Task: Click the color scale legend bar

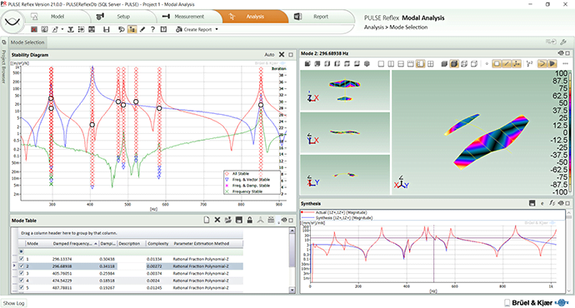Action: (569, 132)
